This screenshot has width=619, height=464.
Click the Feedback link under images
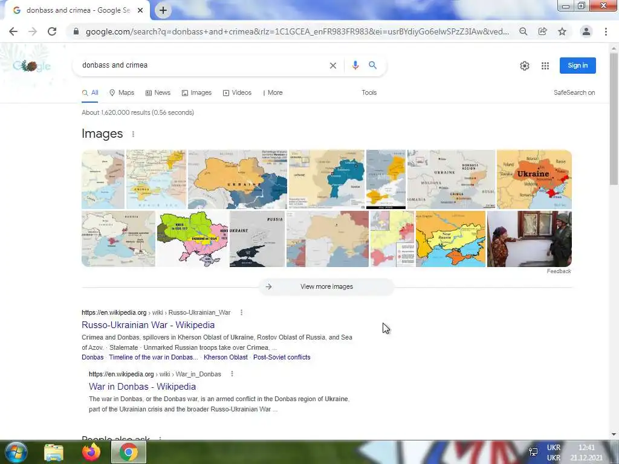pyautogui.click(x=559, y=271)
